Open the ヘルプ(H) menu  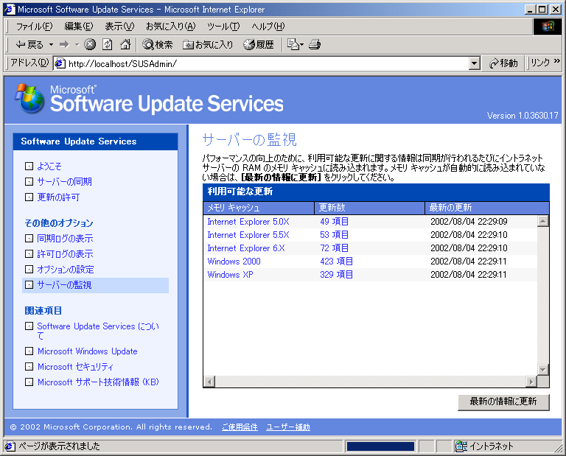(268, 27)
